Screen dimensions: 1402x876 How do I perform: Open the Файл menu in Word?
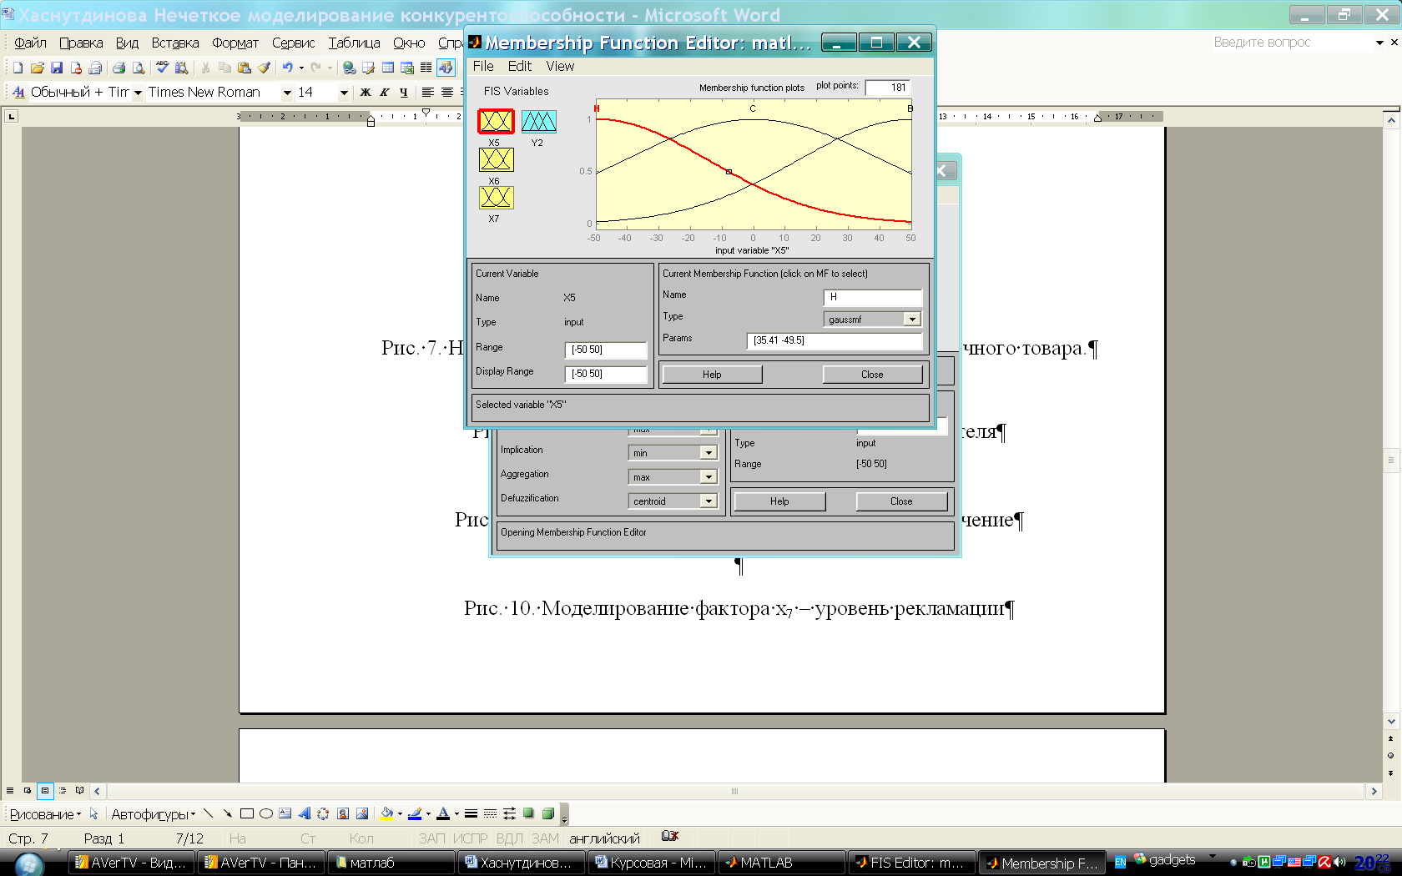point(30,43)
